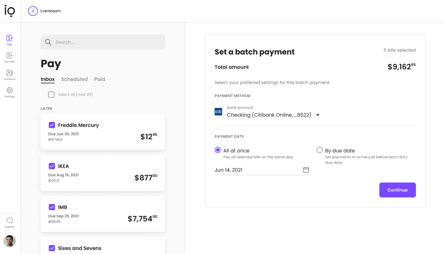Uncheck the IMB bill checkbox

(52, 207)
